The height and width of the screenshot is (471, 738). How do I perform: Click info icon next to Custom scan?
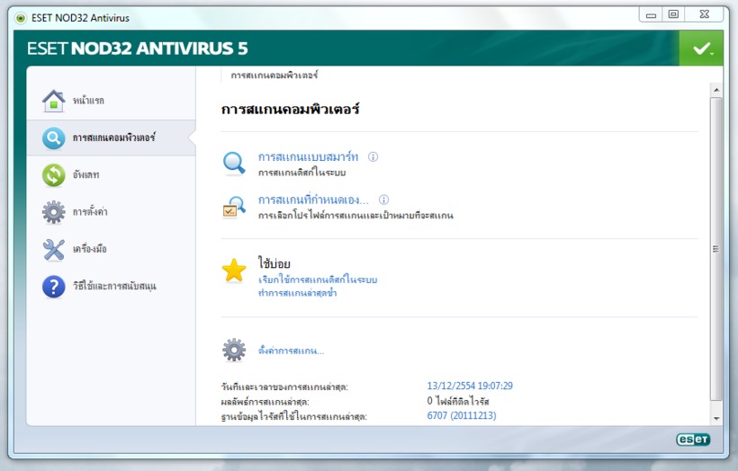coord(383,200)
